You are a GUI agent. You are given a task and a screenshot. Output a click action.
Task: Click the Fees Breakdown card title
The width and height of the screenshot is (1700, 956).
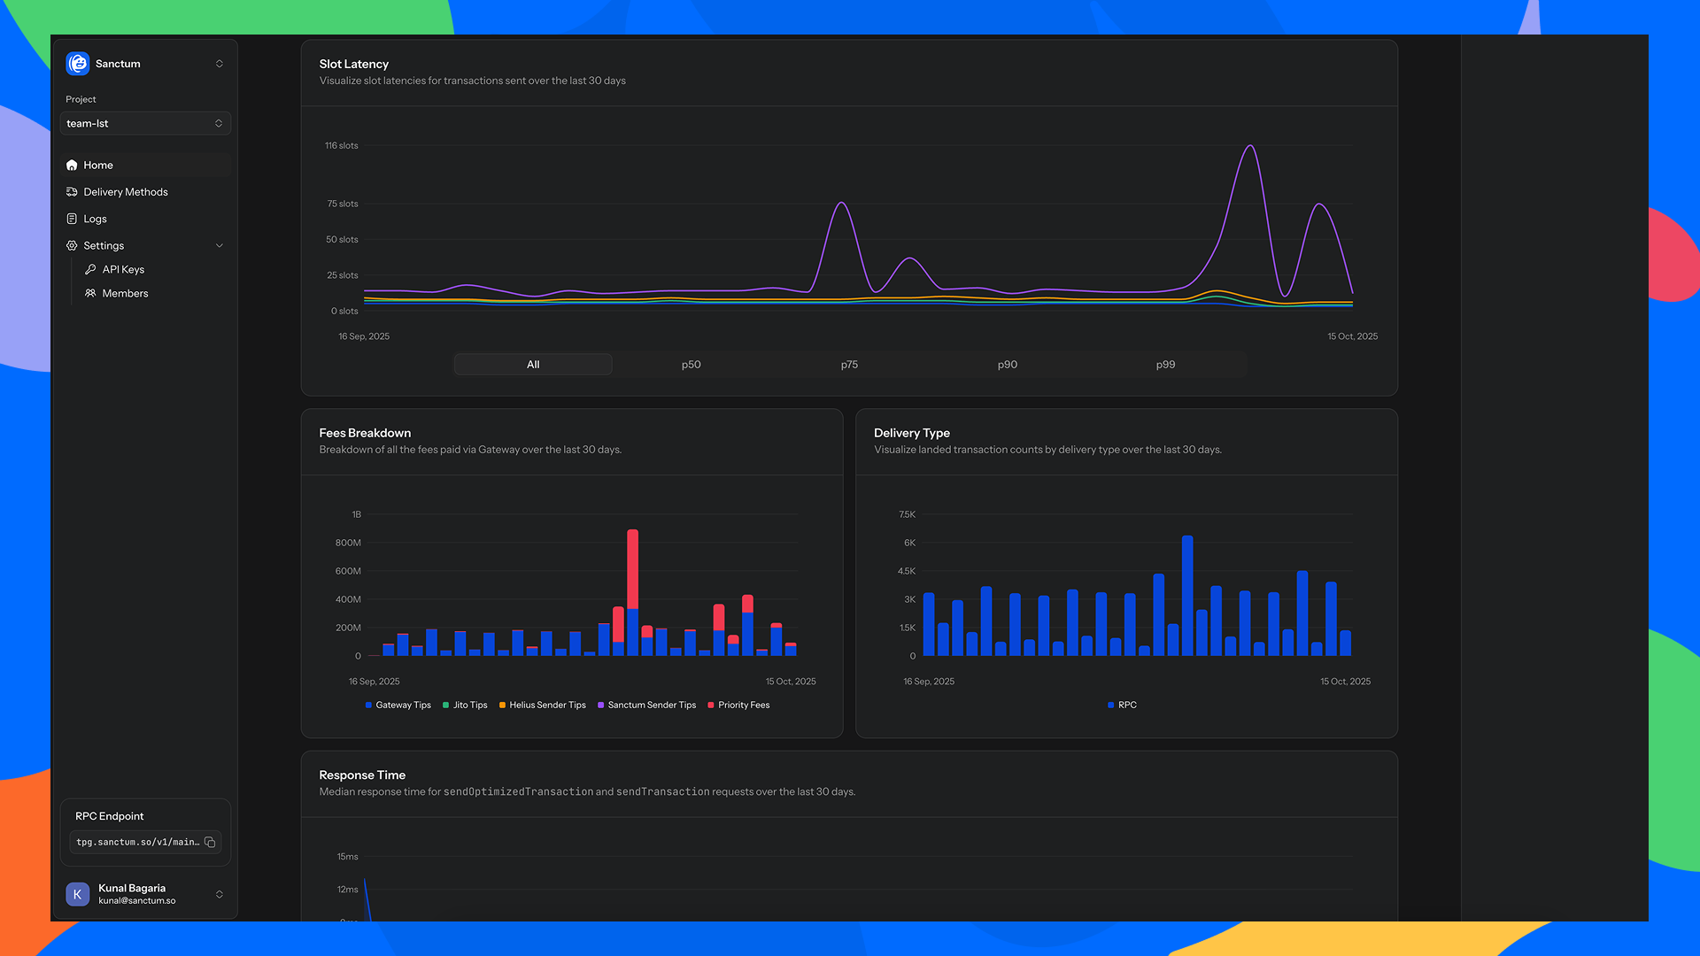pos(365,434)
